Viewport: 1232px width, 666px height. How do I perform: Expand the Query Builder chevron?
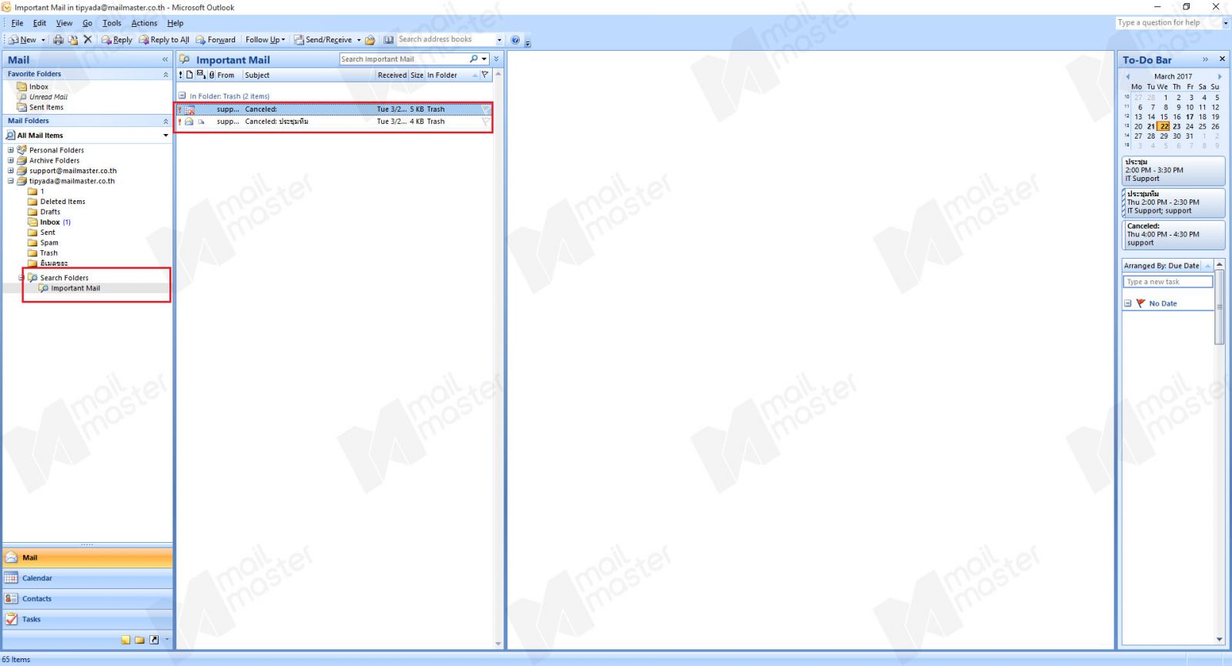tap(497, 59)
